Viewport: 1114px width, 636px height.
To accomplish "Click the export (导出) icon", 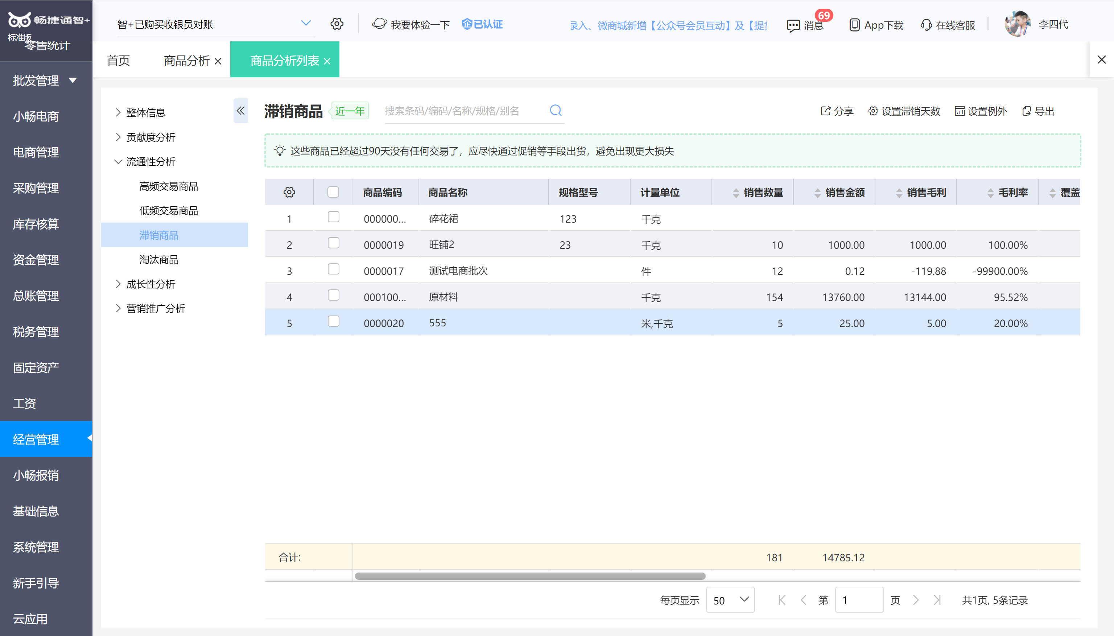I will pos(1027,111).
